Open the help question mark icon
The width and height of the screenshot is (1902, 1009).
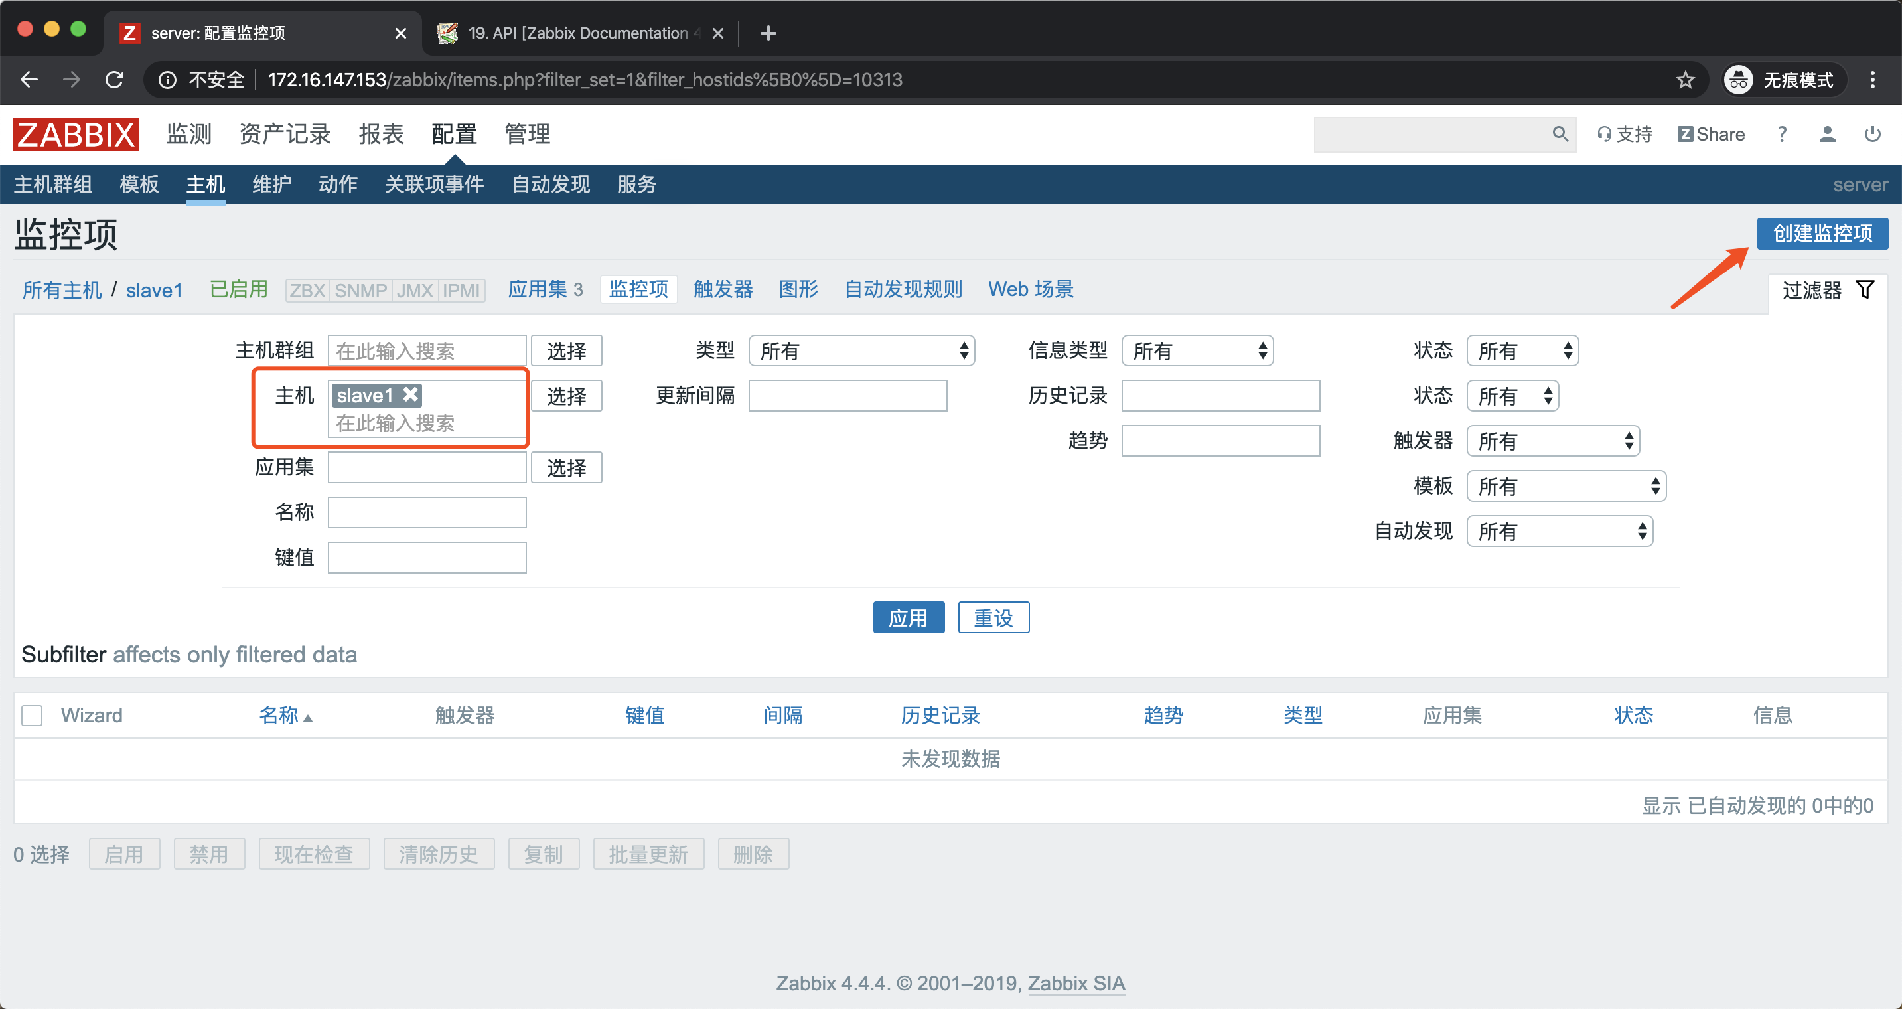point(1782,135)
